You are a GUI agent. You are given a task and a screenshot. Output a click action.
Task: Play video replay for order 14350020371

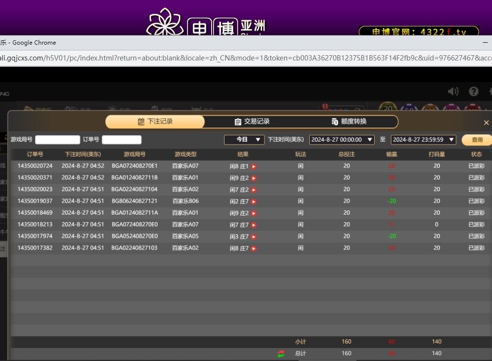254,178
